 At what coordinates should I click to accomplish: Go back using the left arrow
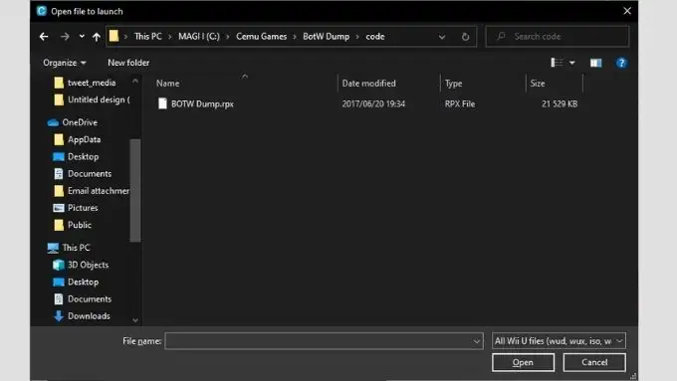coord(44,37)
